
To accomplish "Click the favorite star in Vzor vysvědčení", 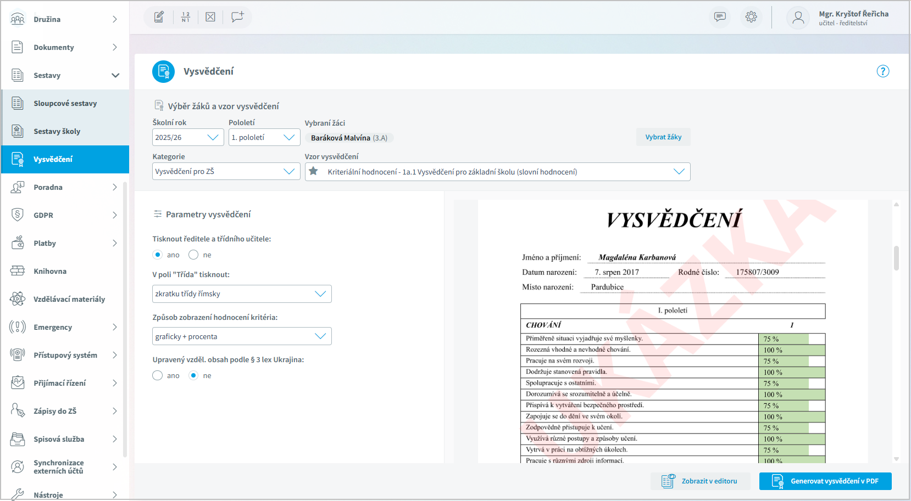I will 314,171.
